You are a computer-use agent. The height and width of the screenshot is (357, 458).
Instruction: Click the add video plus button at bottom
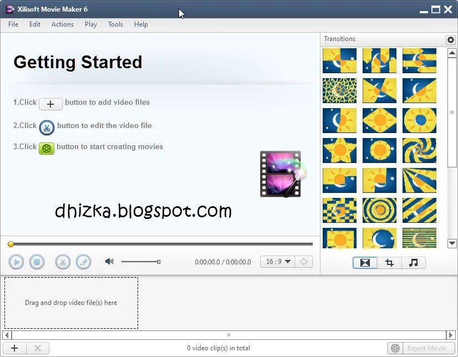pyautogui.click(x=14, y=348)
